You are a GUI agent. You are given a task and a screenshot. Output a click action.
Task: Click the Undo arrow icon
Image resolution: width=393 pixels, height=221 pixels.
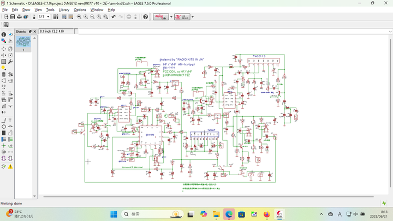(114, 17)
